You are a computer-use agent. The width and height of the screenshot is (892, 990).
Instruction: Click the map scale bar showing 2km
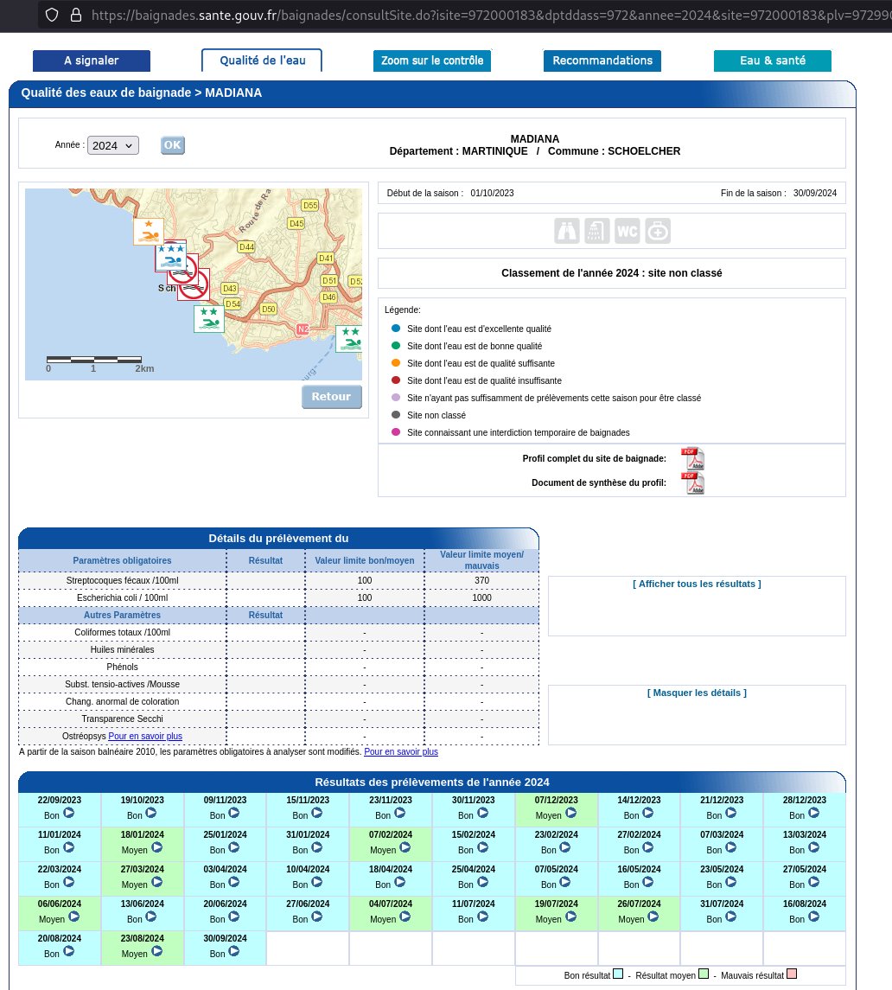(x=94, y=360)
